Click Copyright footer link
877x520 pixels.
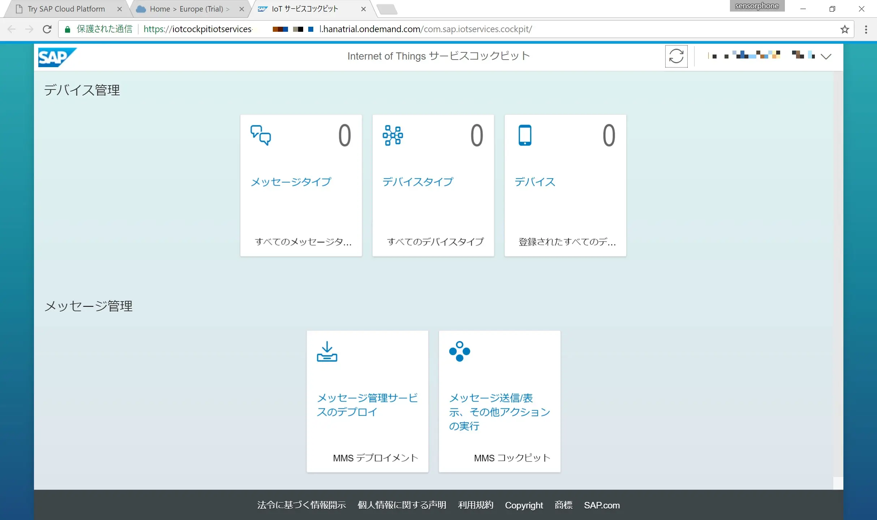click(x=524, y=505)
